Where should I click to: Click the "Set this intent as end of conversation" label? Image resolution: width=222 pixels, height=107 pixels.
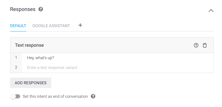(x=55, y=97)
